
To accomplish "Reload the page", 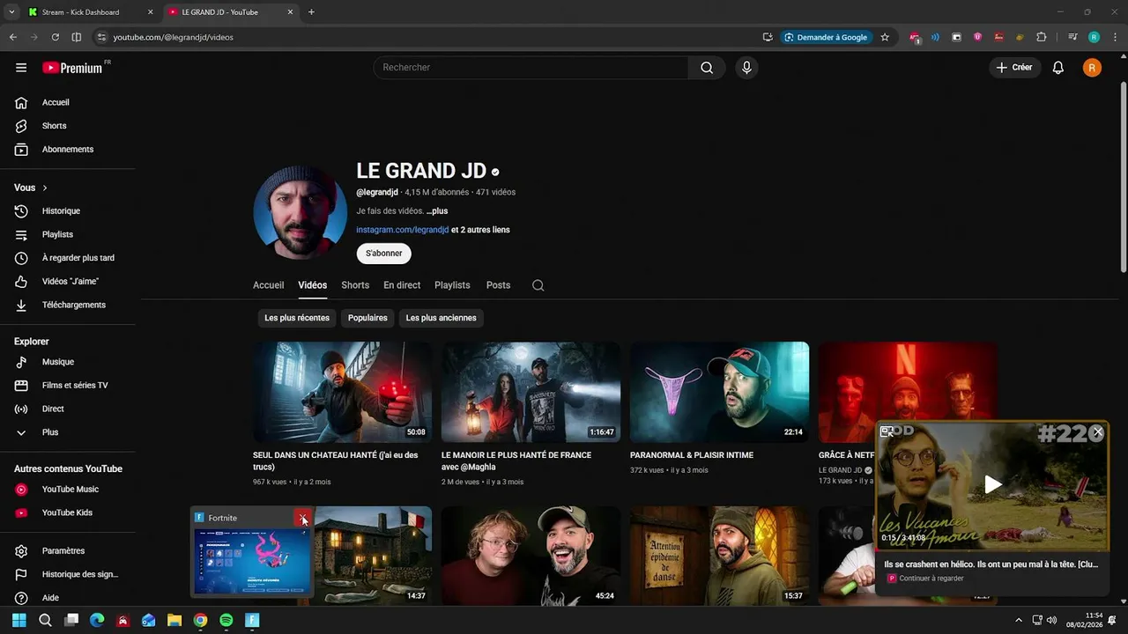I will point(55,37).
